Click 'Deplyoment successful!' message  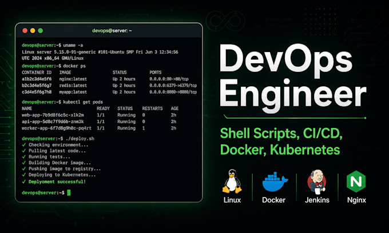pos(54,182)
